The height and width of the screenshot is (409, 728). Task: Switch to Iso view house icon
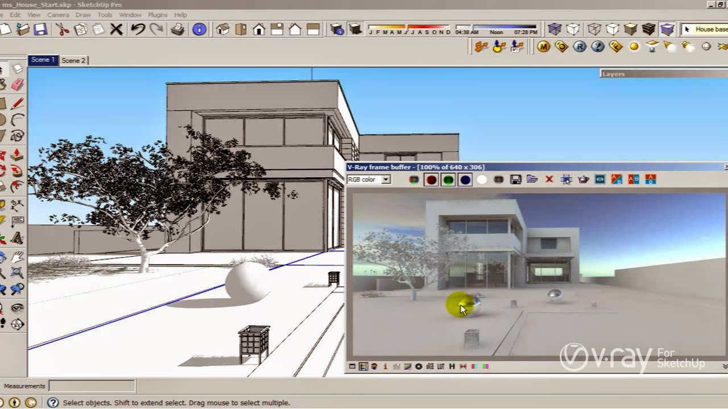[222, 29]
